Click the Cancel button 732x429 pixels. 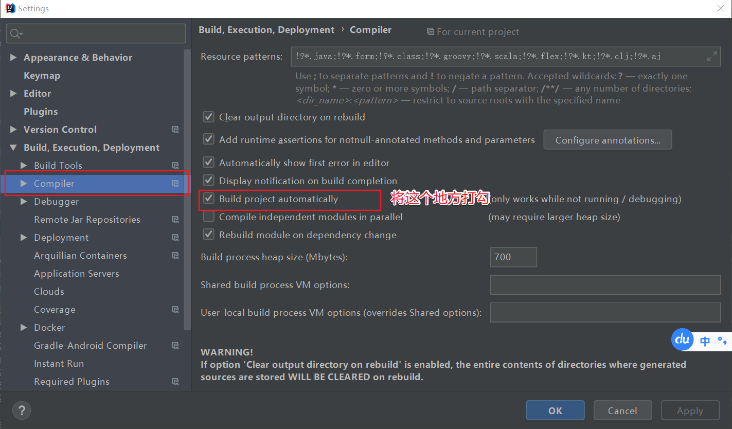(622, 410)
